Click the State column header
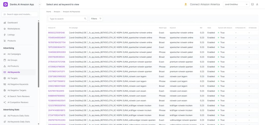 pos(209,28)
